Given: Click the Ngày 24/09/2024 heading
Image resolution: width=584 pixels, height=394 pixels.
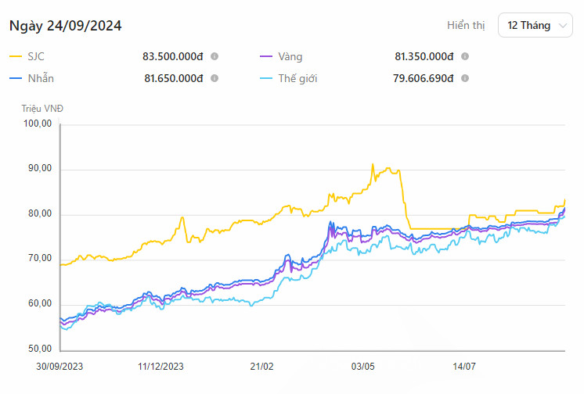Looking at the screenshot, I should coord(65,26).
